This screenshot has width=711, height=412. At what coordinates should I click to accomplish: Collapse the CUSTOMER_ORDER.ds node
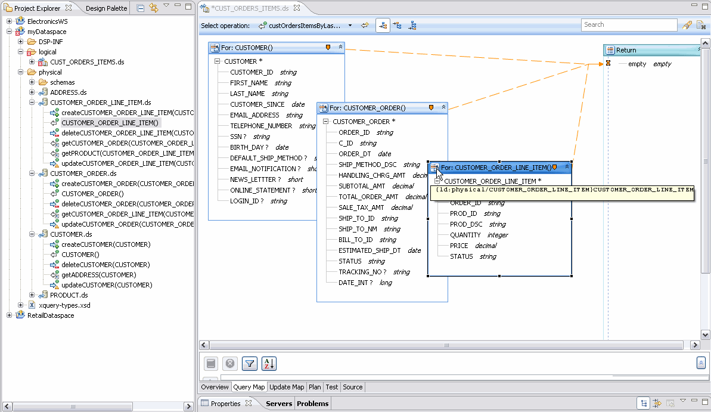32,174
